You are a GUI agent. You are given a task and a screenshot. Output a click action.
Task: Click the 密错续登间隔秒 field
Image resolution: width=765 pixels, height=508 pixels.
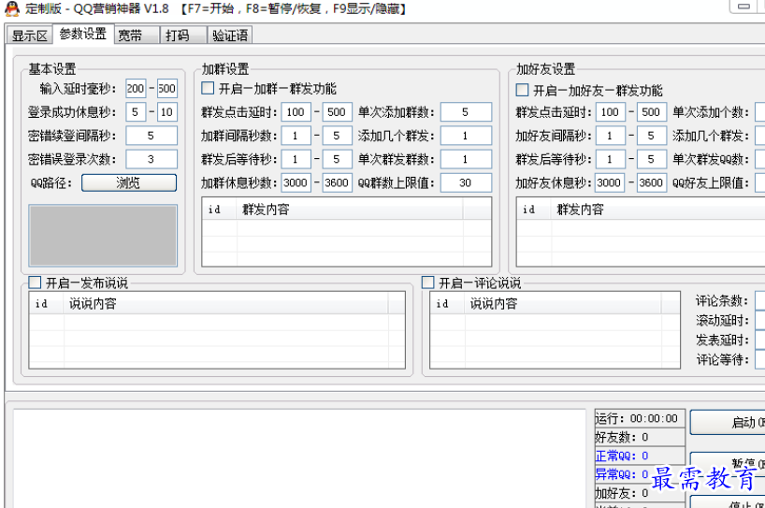152,136
